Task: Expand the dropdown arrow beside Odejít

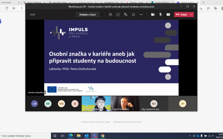Action: [x=191, y=14]
